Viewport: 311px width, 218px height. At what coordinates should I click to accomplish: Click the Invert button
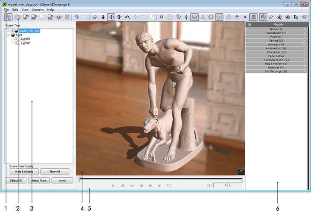62,180
